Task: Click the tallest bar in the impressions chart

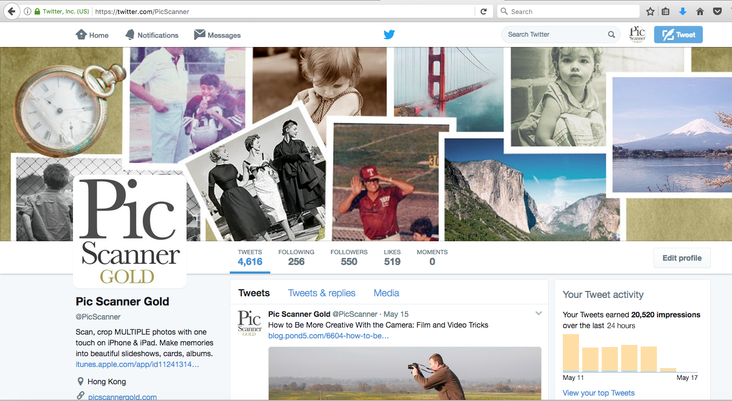Action: tap(571, 353)
